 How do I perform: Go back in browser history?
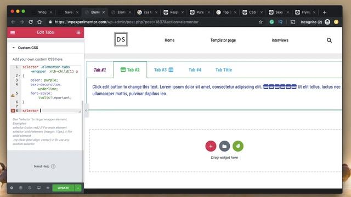(x=13, y=22)
